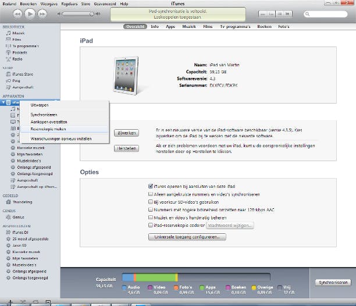356x306 pixels.
Task: Switch to the Muziek tab
Action: coord(189,27)
